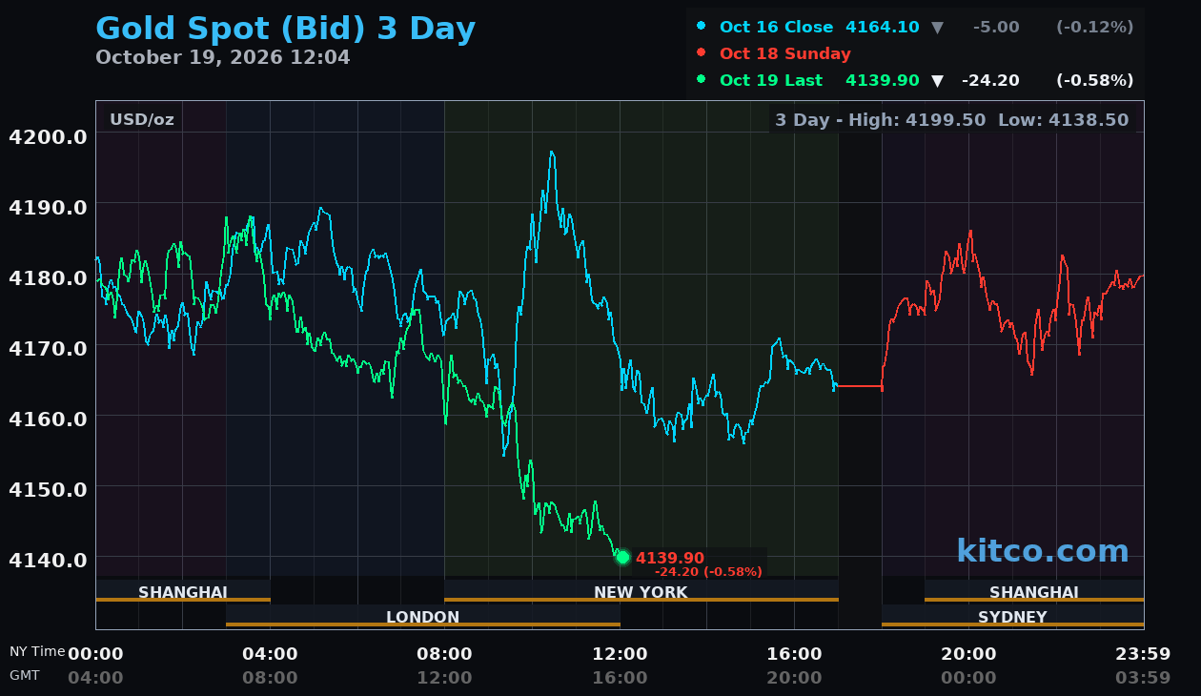Viewport: 1201px width, 696px height.
Task: Click the -5.00 change value
Action: click(996, 27)
